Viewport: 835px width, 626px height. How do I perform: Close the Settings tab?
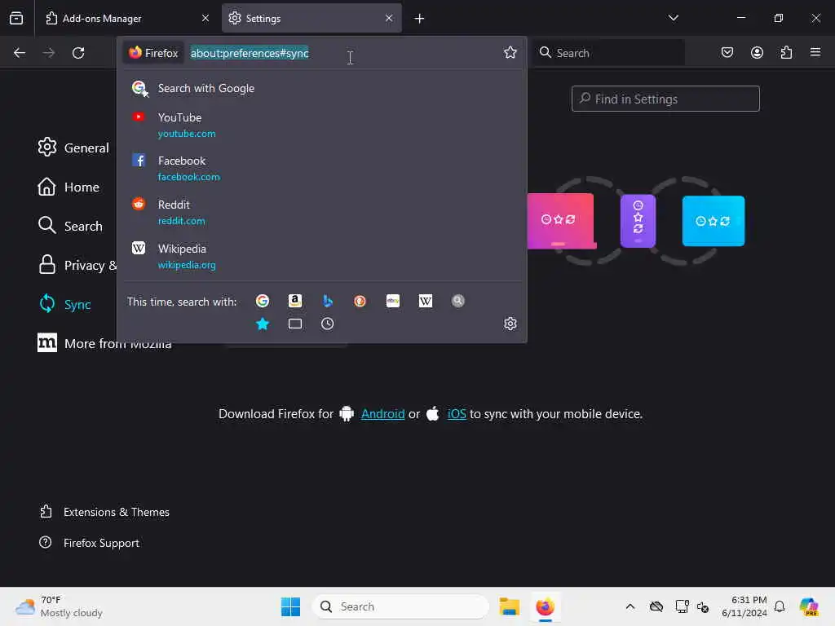click(x=389, y=19)
